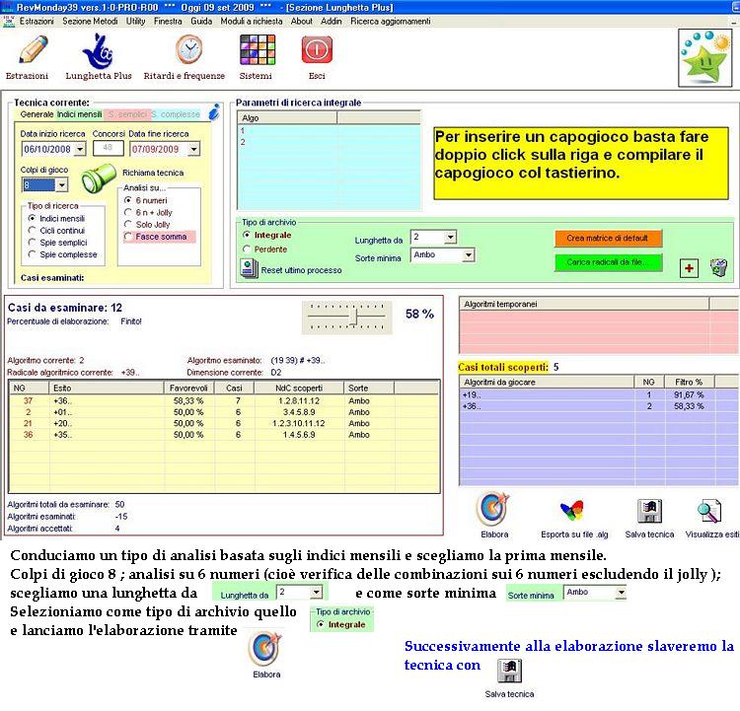Click the Concorsi number field
The height and width of the screenshot is (711, 740).
[109, 148]
